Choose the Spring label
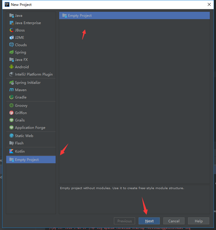The image size is (216, 230). [x=21, y=52]
